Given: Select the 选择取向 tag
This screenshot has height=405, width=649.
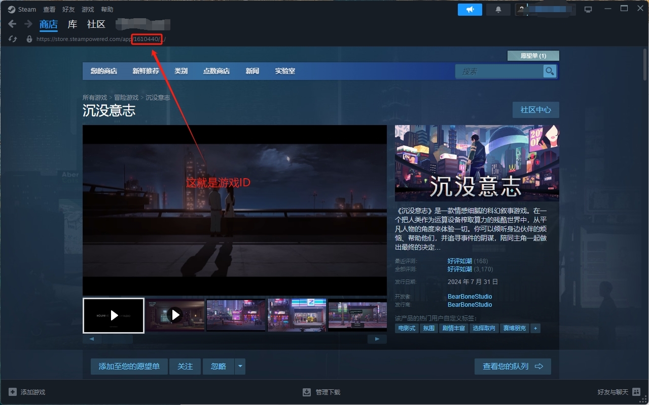Looking at the screenshot, I should click(484, 328).
